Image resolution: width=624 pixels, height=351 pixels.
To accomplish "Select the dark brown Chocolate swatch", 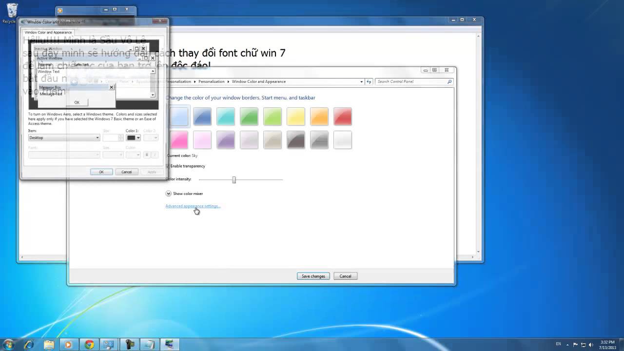I will [296, 140].
